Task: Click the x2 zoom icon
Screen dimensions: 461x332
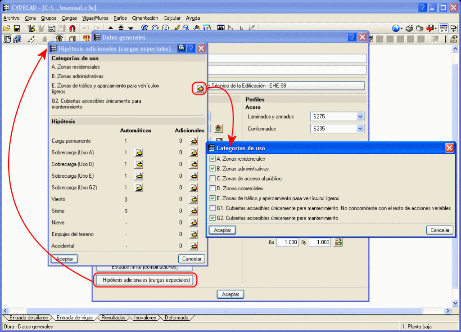Action: coord(166,28)
